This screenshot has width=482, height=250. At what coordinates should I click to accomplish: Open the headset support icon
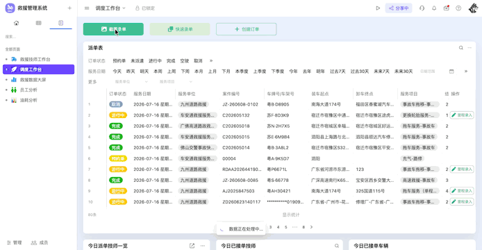pyautogui.click(x=422, y=8)
